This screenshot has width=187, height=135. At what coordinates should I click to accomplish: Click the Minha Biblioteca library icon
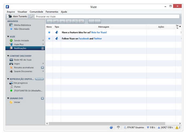pos(11,25)
